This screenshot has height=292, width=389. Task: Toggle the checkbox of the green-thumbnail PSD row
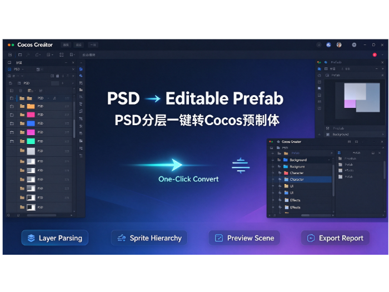tap(12, 141)
